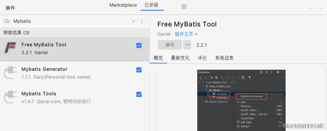
Task: Click the tianlei vendor name in details
Action: (164, 34)
